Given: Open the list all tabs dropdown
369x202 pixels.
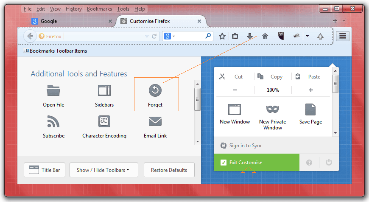Looking at the screenshot, I should [x=344, y=21].
